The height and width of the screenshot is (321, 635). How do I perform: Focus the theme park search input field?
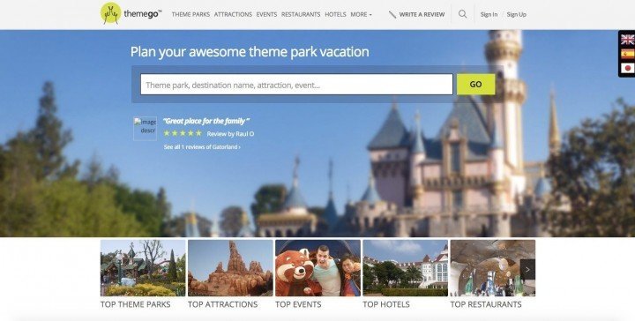[x=296, y=84]
